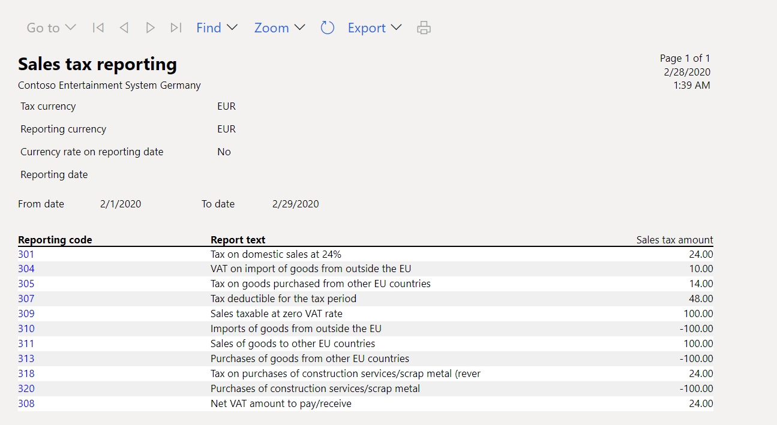Click the Report text column header
The width and height of the screenshot is (777, 425).
coord(238,240)
